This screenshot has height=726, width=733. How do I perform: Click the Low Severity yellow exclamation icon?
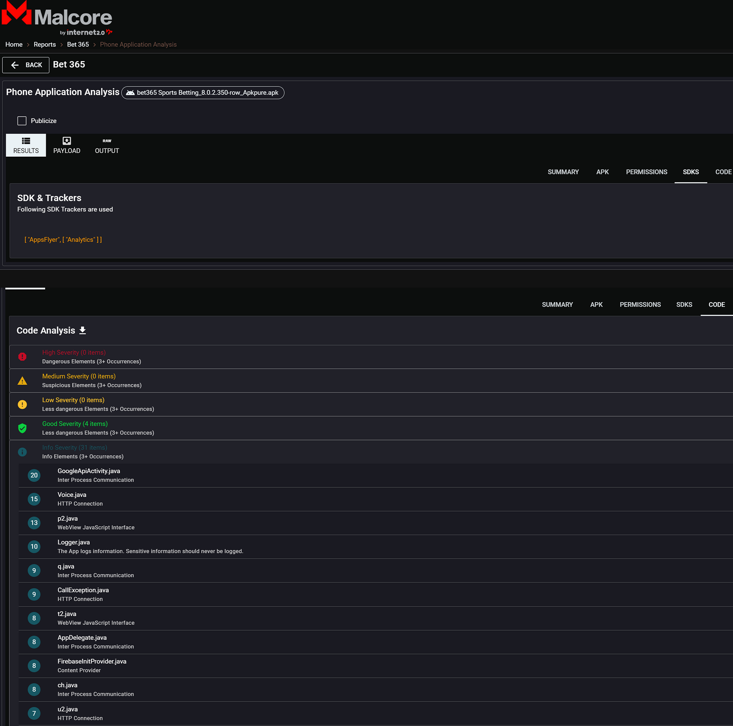coord(22,405)
